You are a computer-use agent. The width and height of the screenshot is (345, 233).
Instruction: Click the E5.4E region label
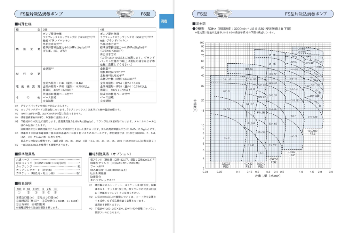(262, 153)
